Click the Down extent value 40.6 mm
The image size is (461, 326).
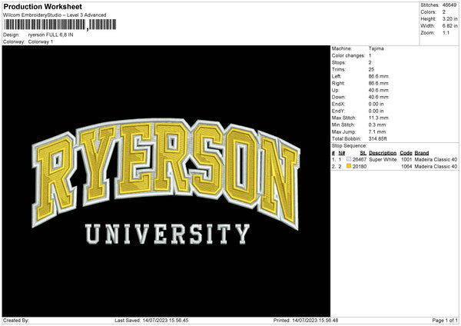click(x=378, y=97)
